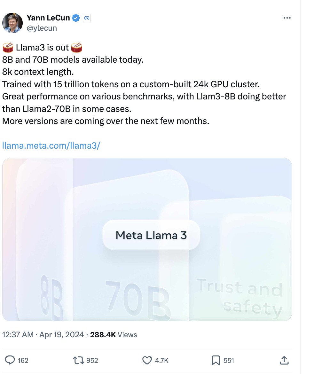This screenshot has width=314, height=374.
Task: Click the Yann LeCun display name
Action: click(x=48, y=18)
